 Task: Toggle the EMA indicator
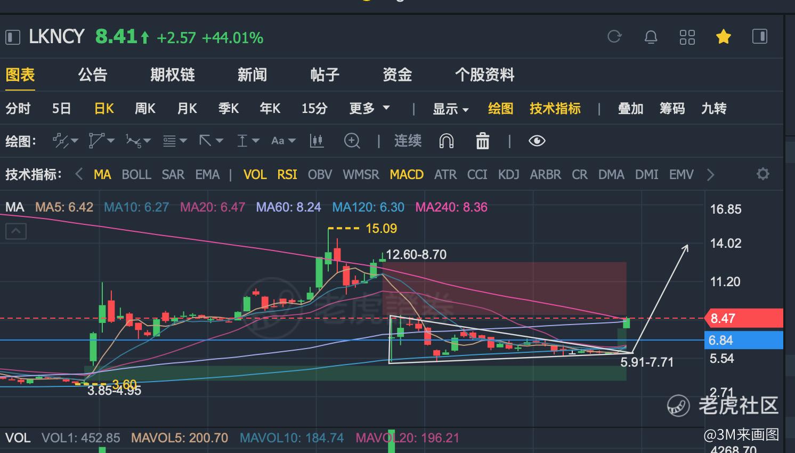click(207, 174)
